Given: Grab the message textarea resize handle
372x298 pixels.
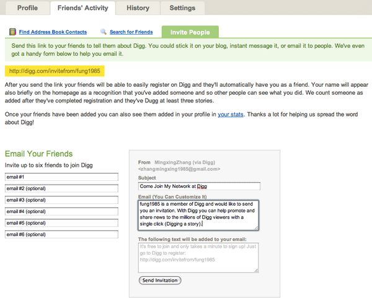Looking at the screenshot, I should [x=257, y=228].
